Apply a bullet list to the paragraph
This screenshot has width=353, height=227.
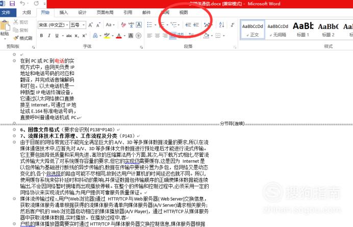coord(149,25)
